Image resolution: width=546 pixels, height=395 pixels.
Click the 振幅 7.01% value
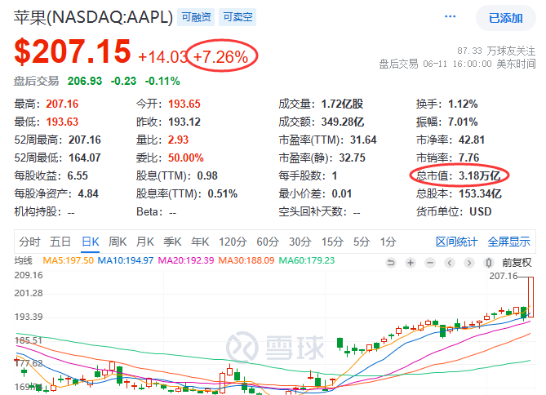(463, 122)
